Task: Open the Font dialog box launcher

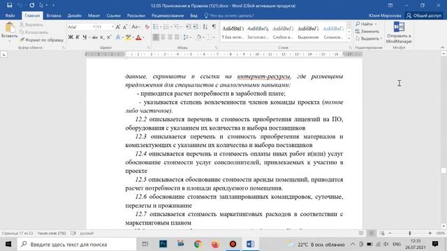Action: tap(149, 47)
